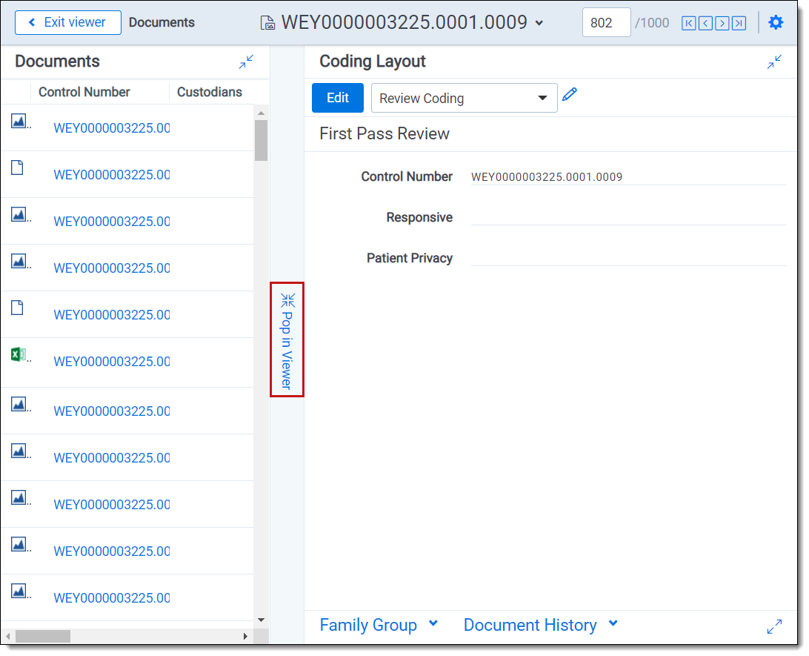Jump to last document navigation icon

[739, 24]
